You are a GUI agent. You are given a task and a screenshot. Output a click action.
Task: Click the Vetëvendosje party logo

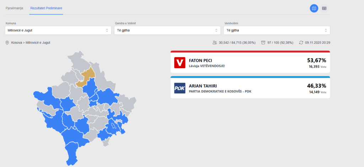(x=180, y=63)
